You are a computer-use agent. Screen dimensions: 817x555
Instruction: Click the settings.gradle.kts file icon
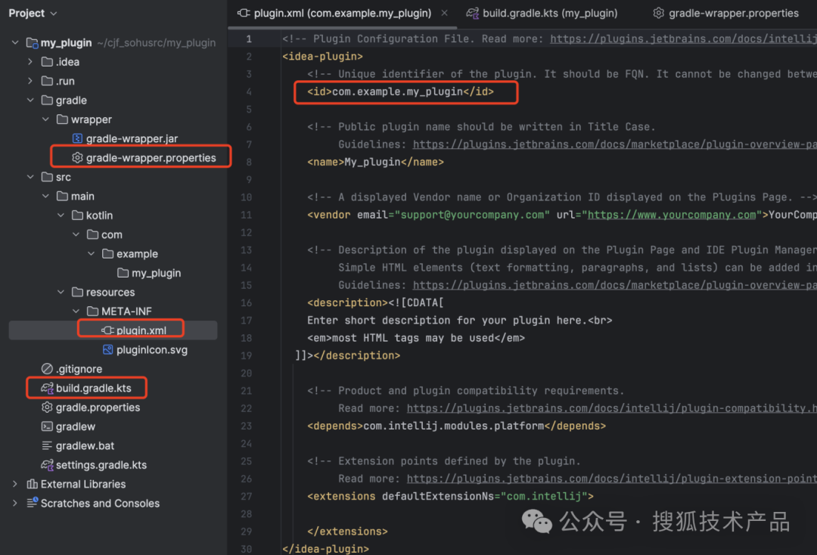point(48,465)
